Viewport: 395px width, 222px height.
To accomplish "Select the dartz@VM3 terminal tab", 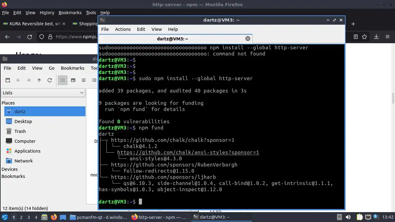I will (175, 39).
